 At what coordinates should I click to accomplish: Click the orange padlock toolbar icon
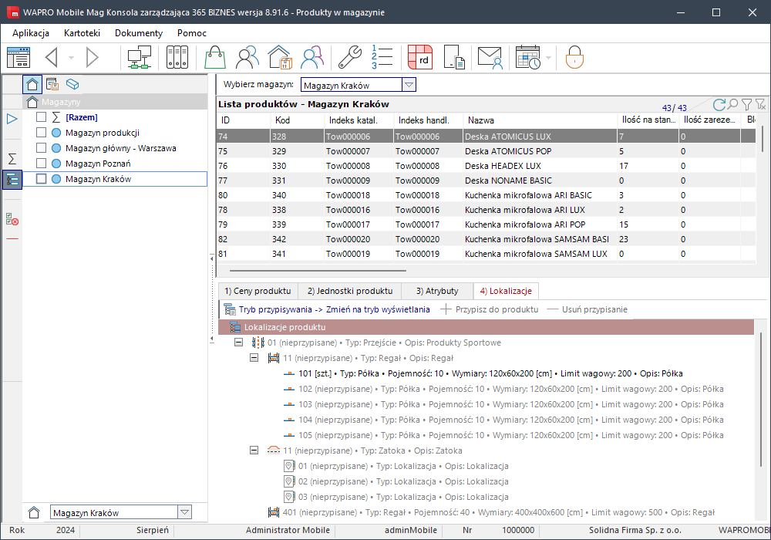click(574, 58)
